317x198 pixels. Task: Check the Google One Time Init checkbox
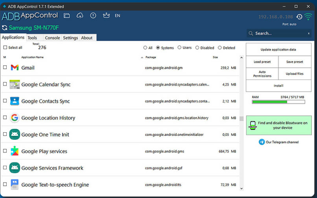(5, 134)
